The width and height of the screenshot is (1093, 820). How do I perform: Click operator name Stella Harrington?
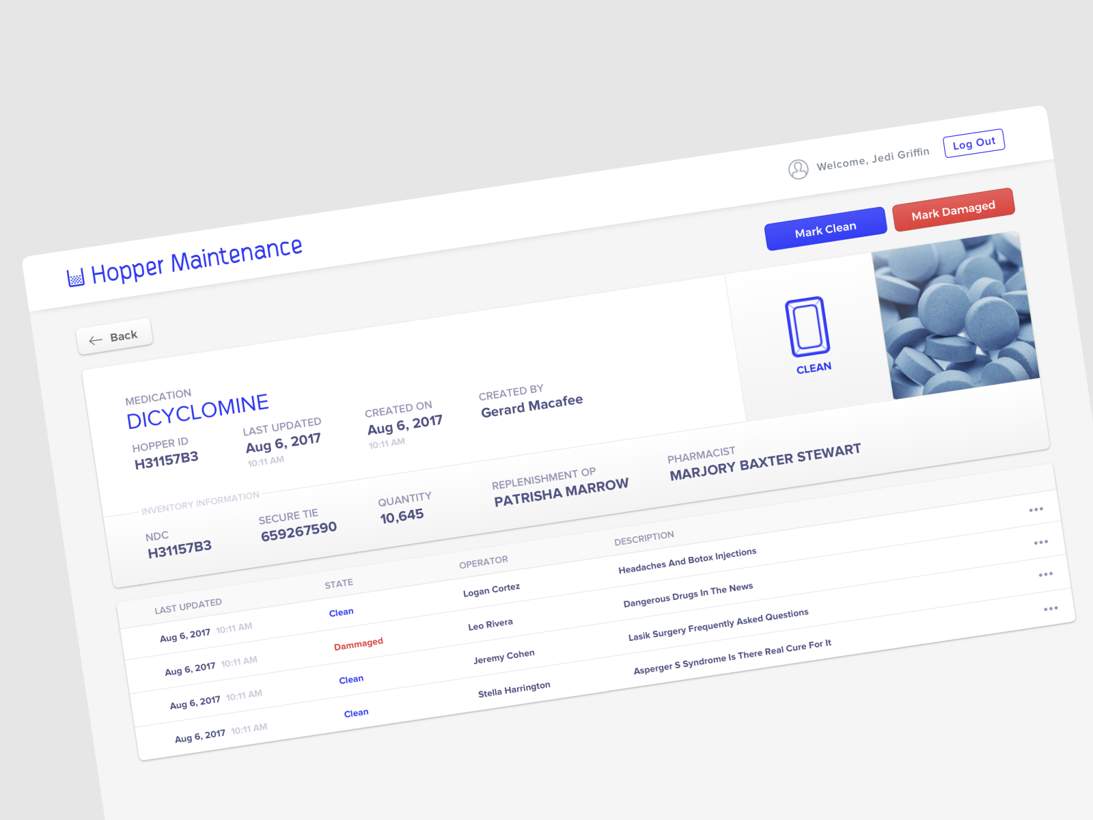click(x=514, y=689)
